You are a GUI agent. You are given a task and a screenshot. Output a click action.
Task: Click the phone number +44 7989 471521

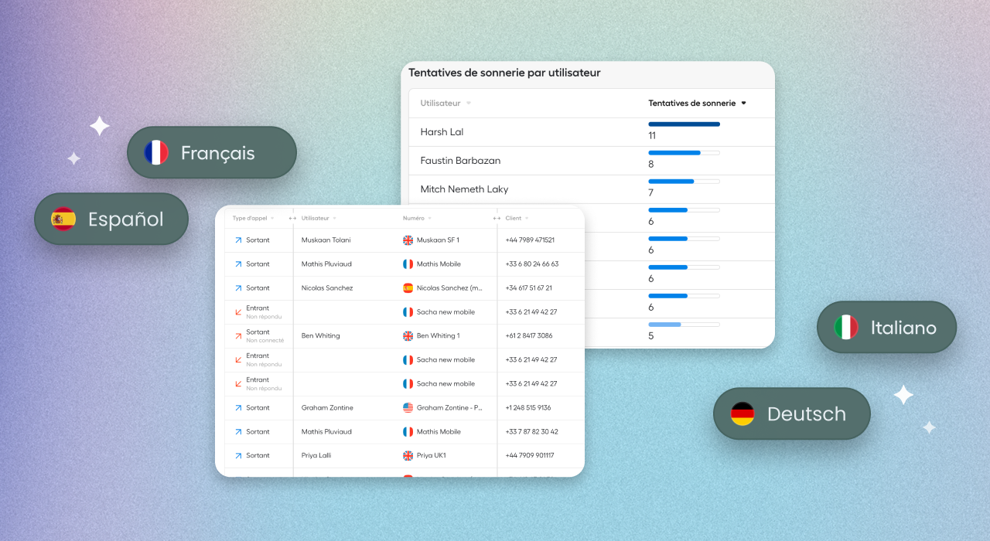(x=530, y=240)
